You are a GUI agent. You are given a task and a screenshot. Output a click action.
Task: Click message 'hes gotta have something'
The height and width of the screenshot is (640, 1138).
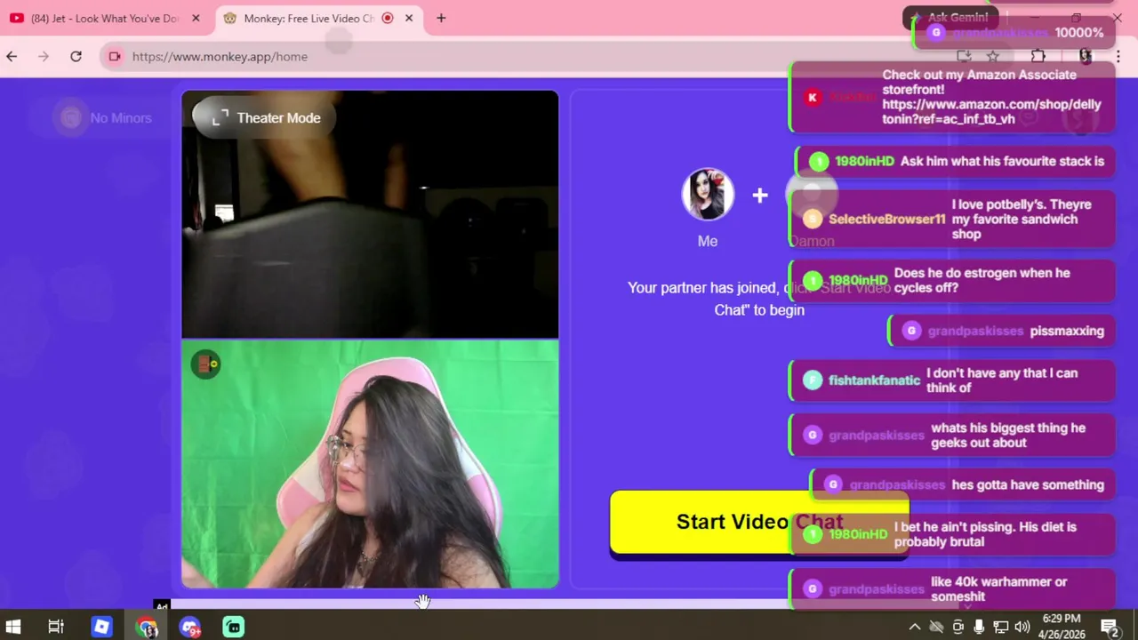[x=1028, y=484]
